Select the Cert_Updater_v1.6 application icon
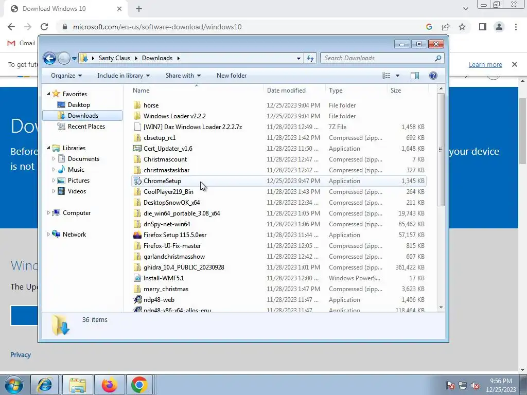527x395 pixels. [x=137, y=149]
